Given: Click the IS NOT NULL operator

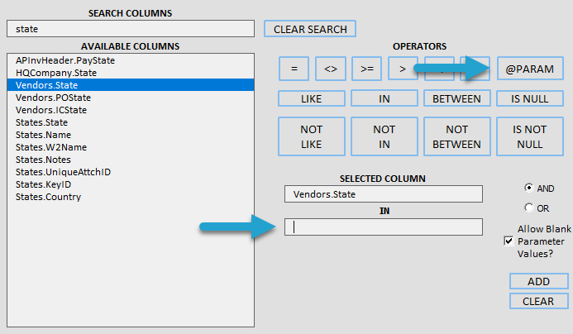Looking at the screenshot, I should tap(529, 136).
